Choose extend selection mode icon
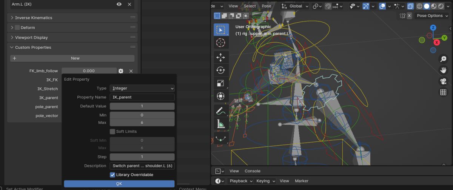This screenshot has height=190, width=453. click(224, 15)
